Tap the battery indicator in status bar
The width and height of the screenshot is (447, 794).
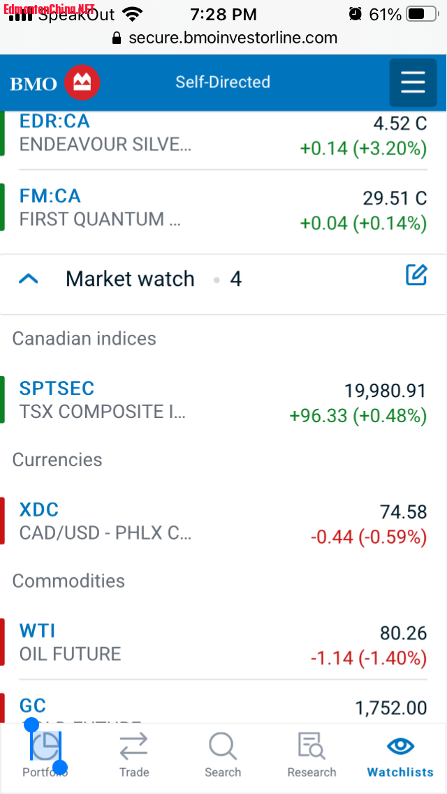(x=426, y=14)
